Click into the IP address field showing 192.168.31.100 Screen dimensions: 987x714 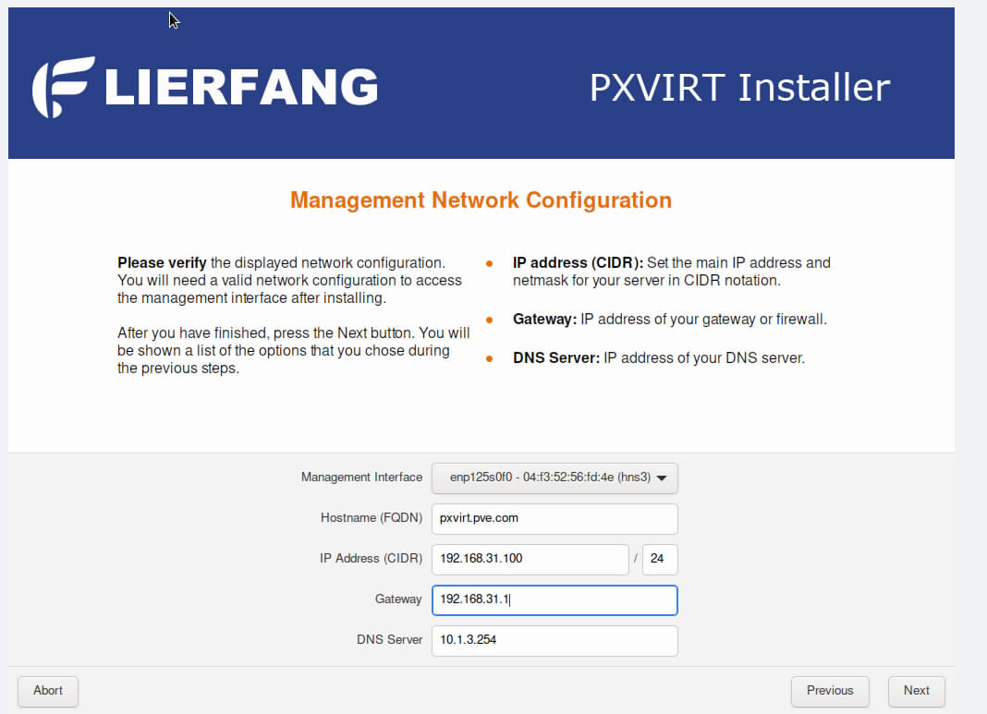tap(530, 559)
